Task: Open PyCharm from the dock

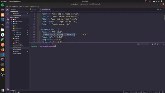Action: pos(3,40)
